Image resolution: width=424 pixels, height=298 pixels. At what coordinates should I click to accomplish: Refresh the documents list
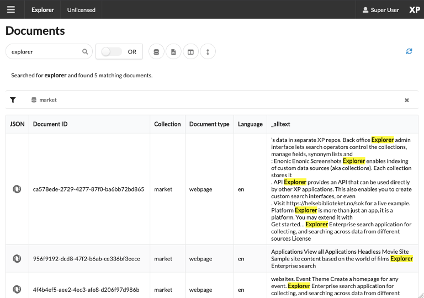coord(409,51)
